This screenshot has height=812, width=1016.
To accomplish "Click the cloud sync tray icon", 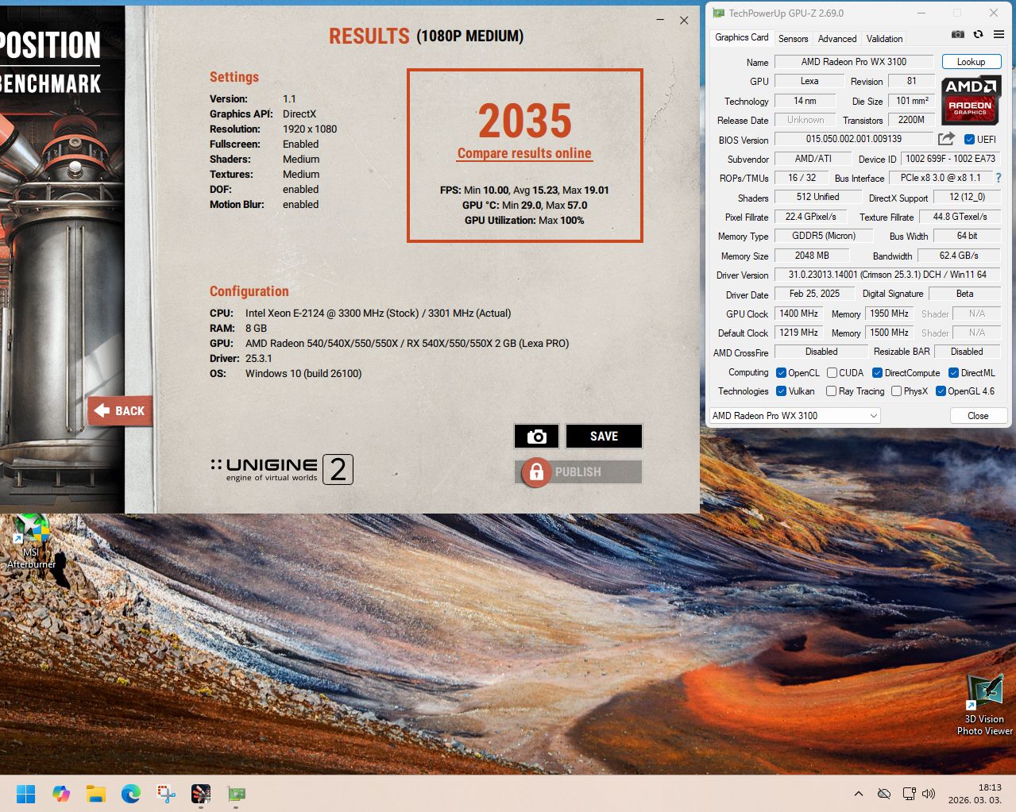I will [883, 794].
